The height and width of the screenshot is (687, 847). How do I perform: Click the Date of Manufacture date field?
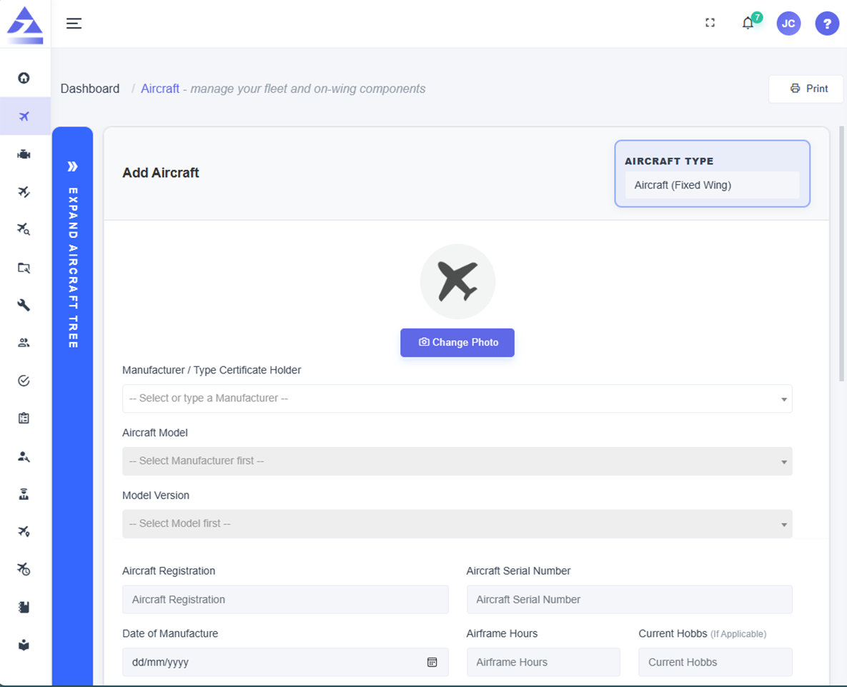click(x=285, y=662)
